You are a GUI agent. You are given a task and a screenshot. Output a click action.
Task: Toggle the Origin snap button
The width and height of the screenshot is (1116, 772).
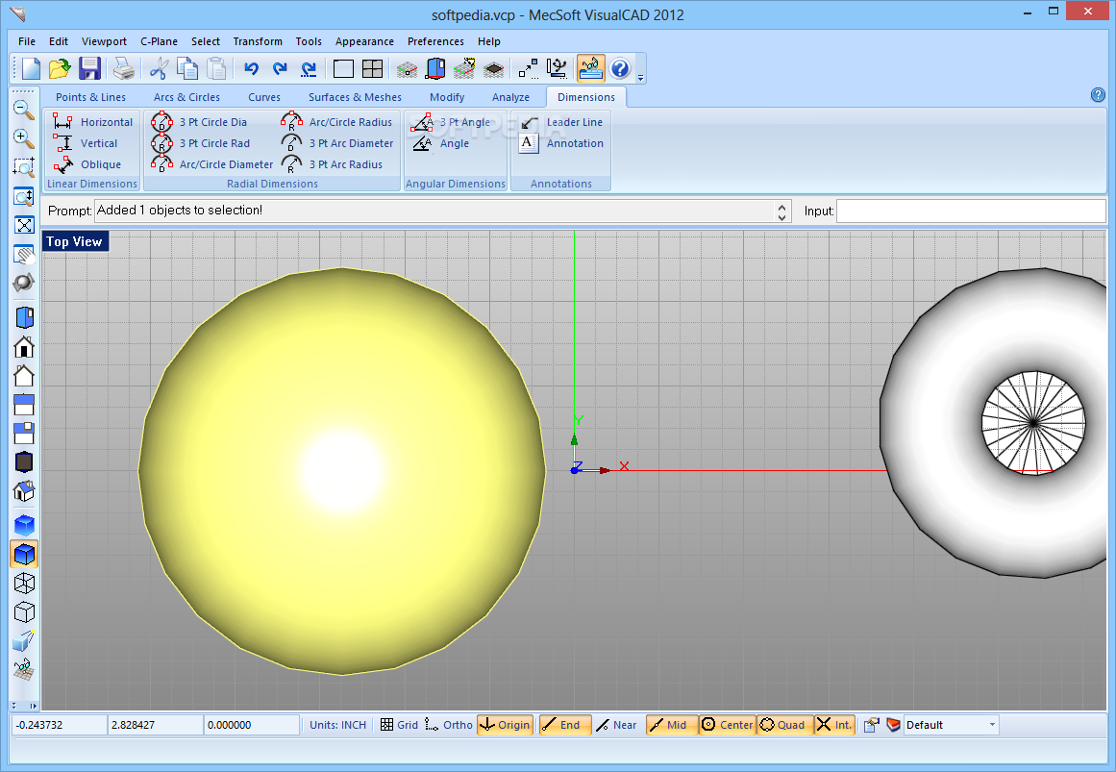(x=505, y=724)
